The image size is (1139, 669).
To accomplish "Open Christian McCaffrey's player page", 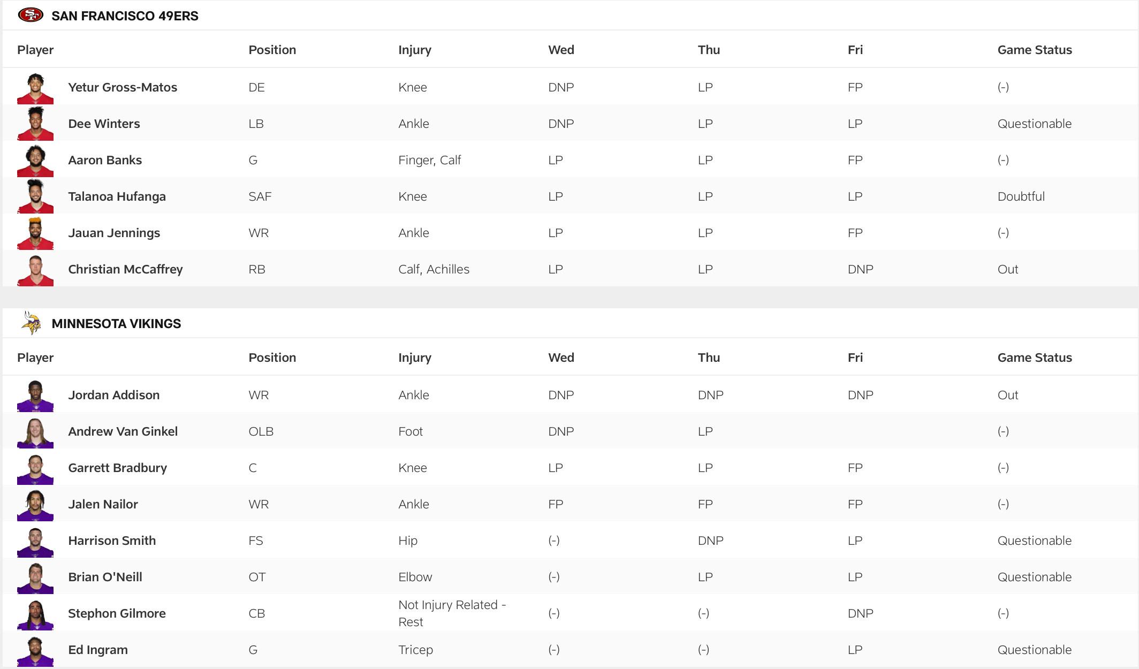I will click(125, 269).
